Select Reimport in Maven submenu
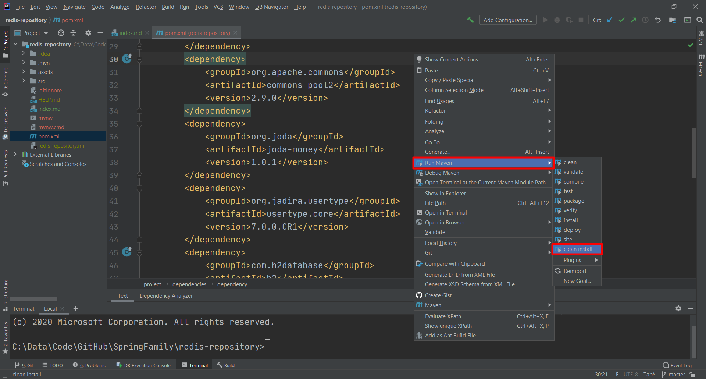706x379 pixels. coord(577,271)
